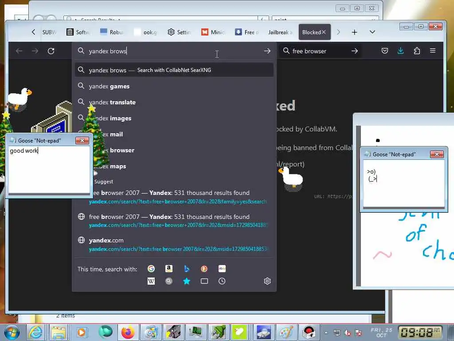Search this time with Amazon
The height and width of the screenshot is (341, 454).
(169, 269)
